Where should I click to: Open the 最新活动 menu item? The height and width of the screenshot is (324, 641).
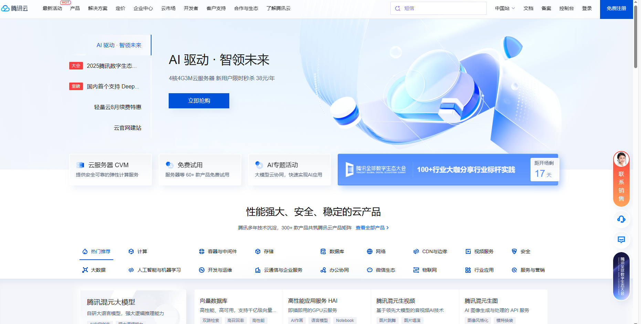(52, 8)
